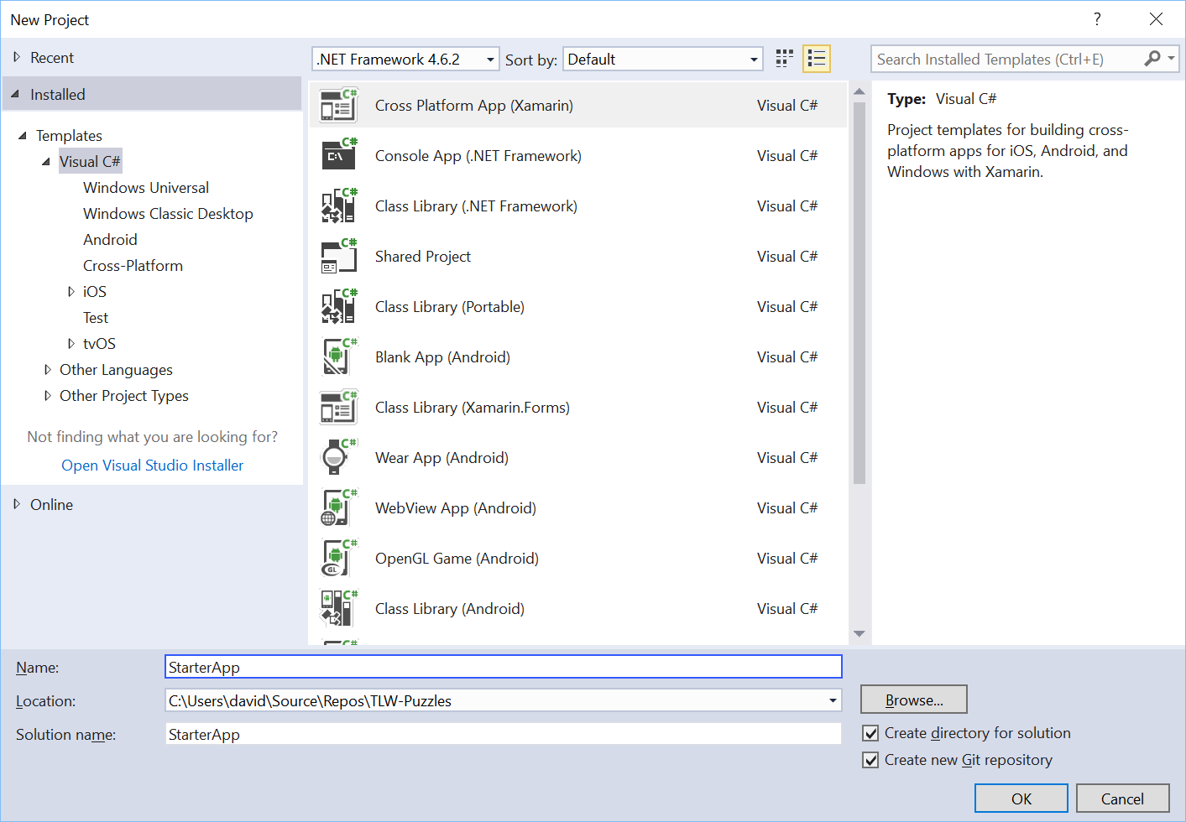The height and width of the screenshot is (822, 1186).
Task: Select the Test template category
Action: coord(96,318)
